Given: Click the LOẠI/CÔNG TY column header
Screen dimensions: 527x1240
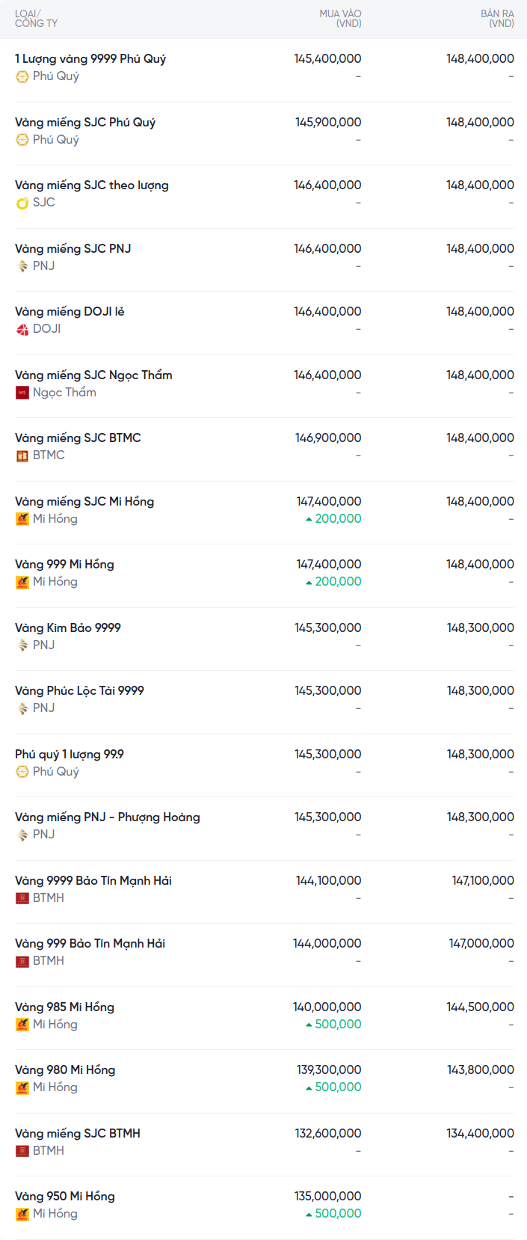Looking at the screenshot, I should (36, 19).
